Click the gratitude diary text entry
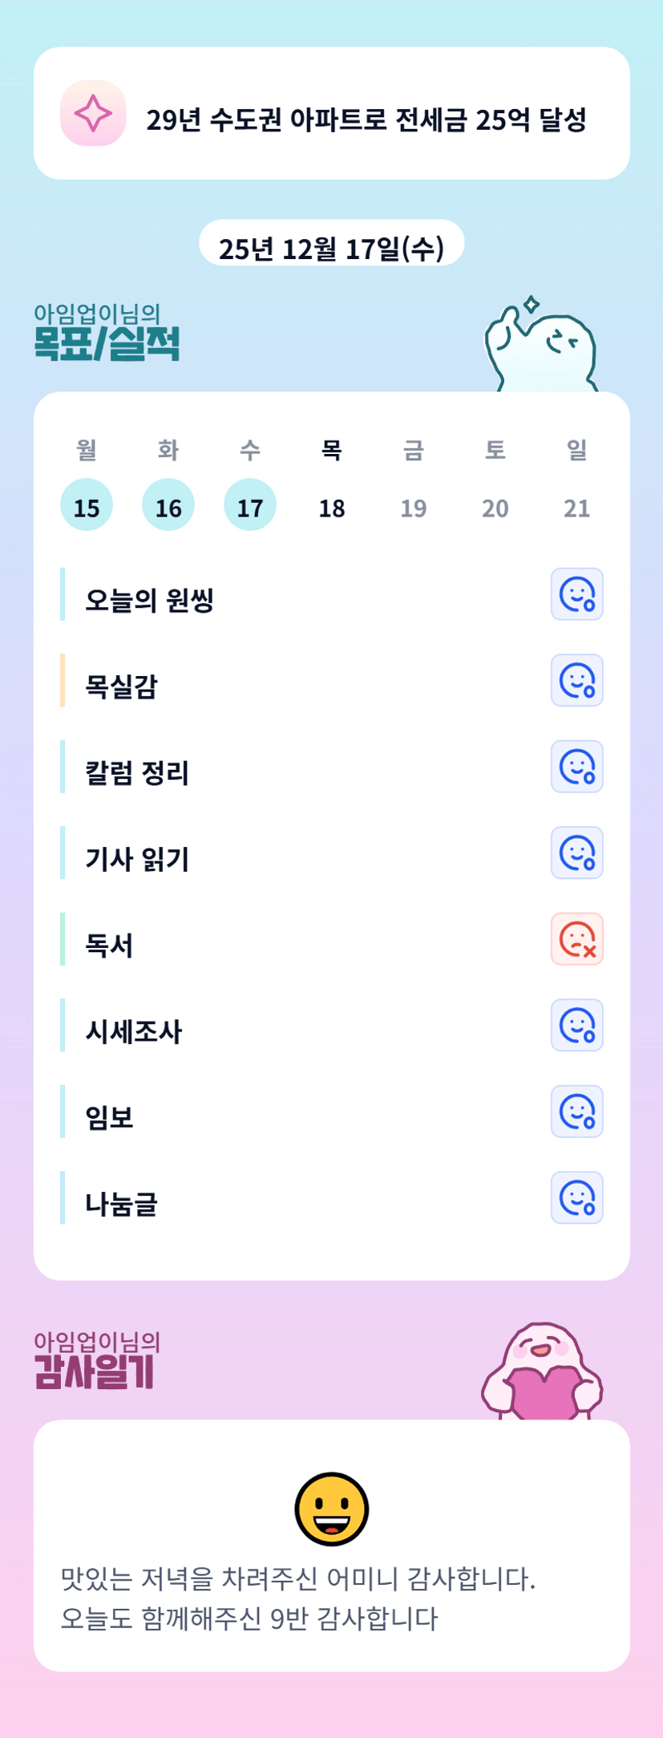The width and height of the screenshot is (663, 1738). pos(298,1598)
